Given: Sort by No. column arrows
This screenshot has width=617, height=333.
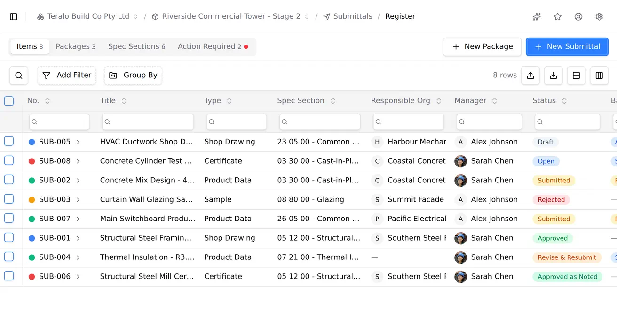Looking at the screenshot, I should pyautogui.click(x=47, y=101).
